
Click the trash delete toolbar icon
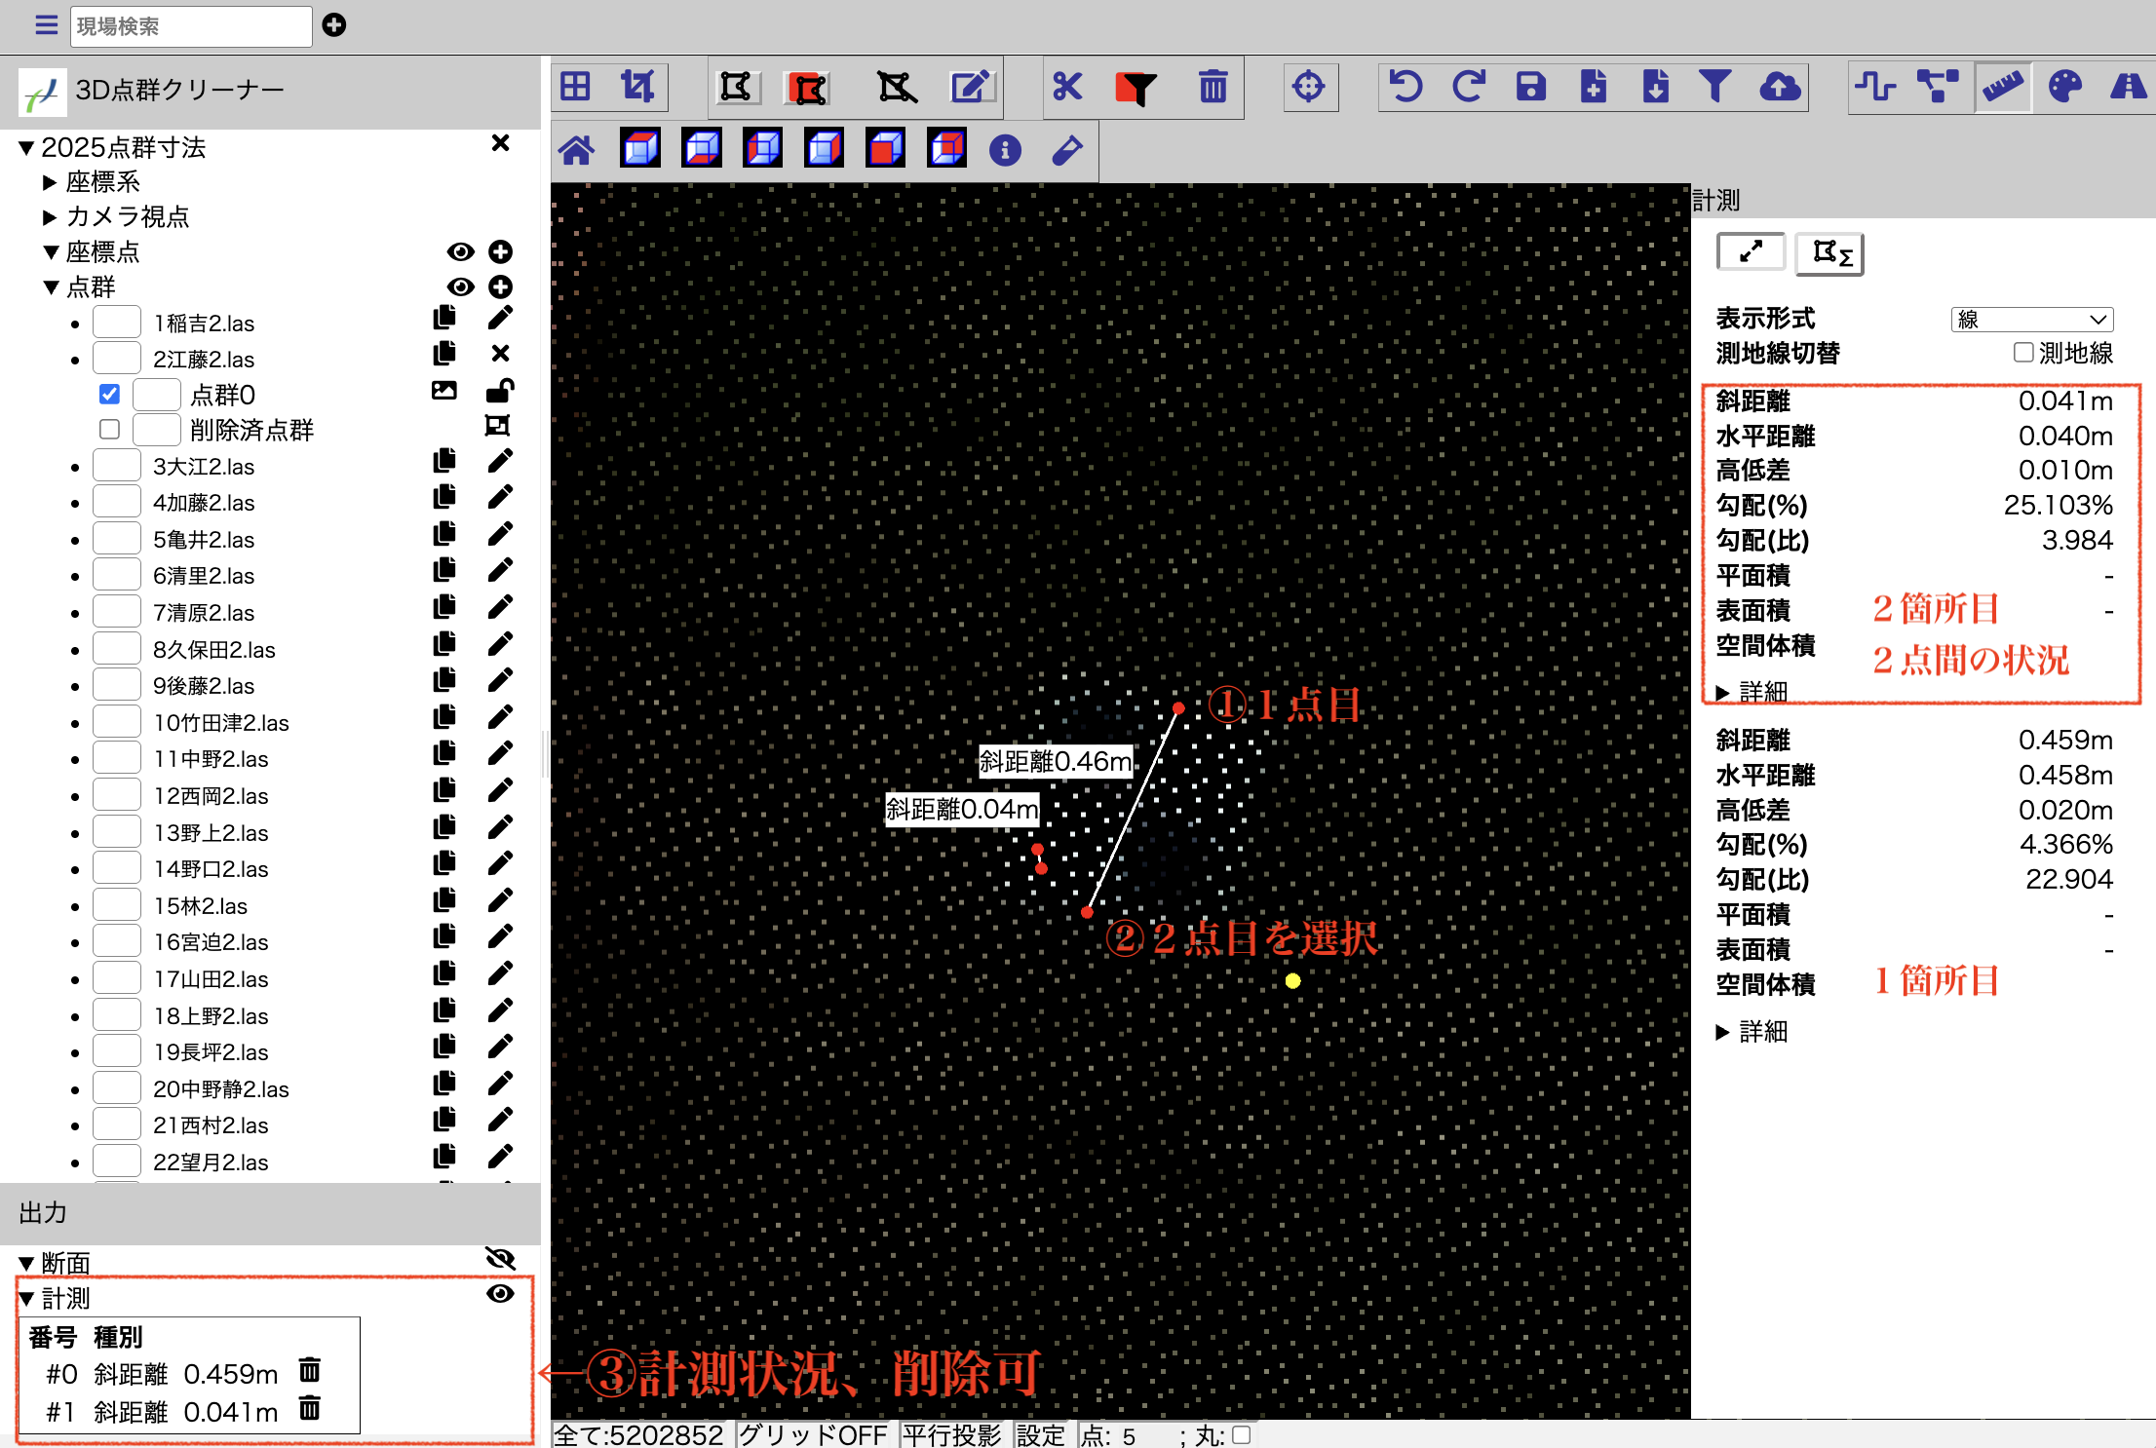1213,87
